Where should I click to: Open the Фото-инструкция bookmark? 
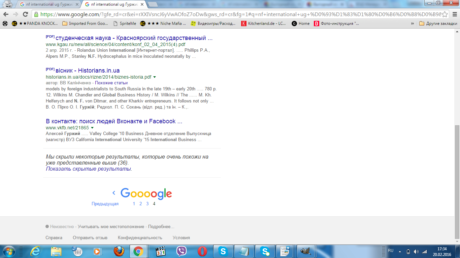click(x=337, y=24)
